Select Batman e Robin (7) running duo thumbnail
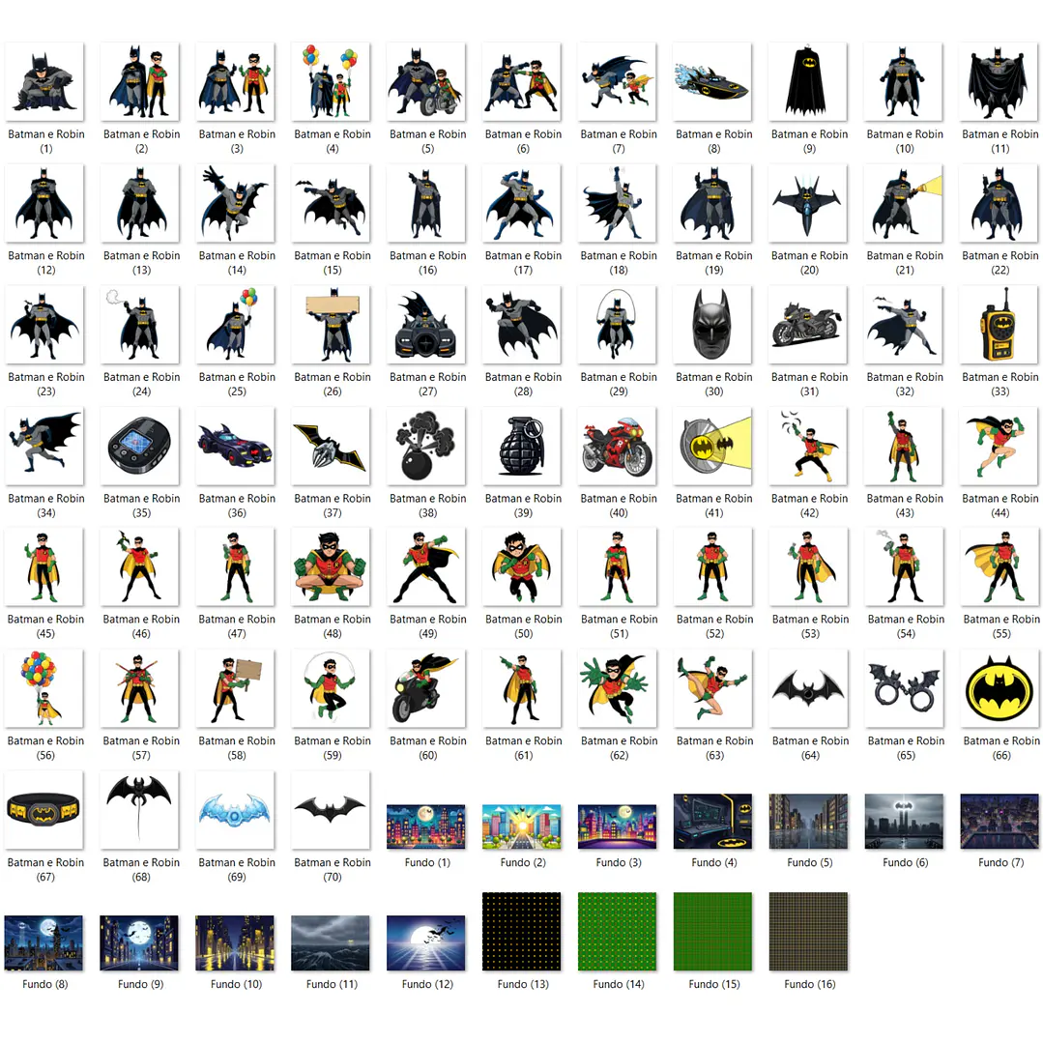Screen dimensions: 1043x1043 [618, 82]
